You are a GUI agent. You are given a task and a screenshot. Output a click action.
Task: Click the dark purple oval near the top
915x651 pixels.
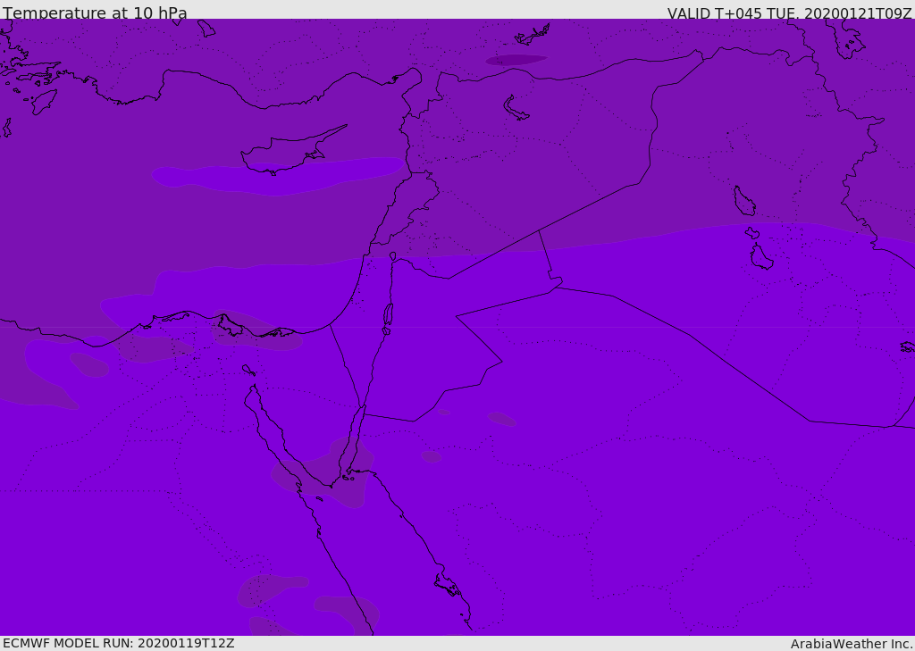point(516,60)
